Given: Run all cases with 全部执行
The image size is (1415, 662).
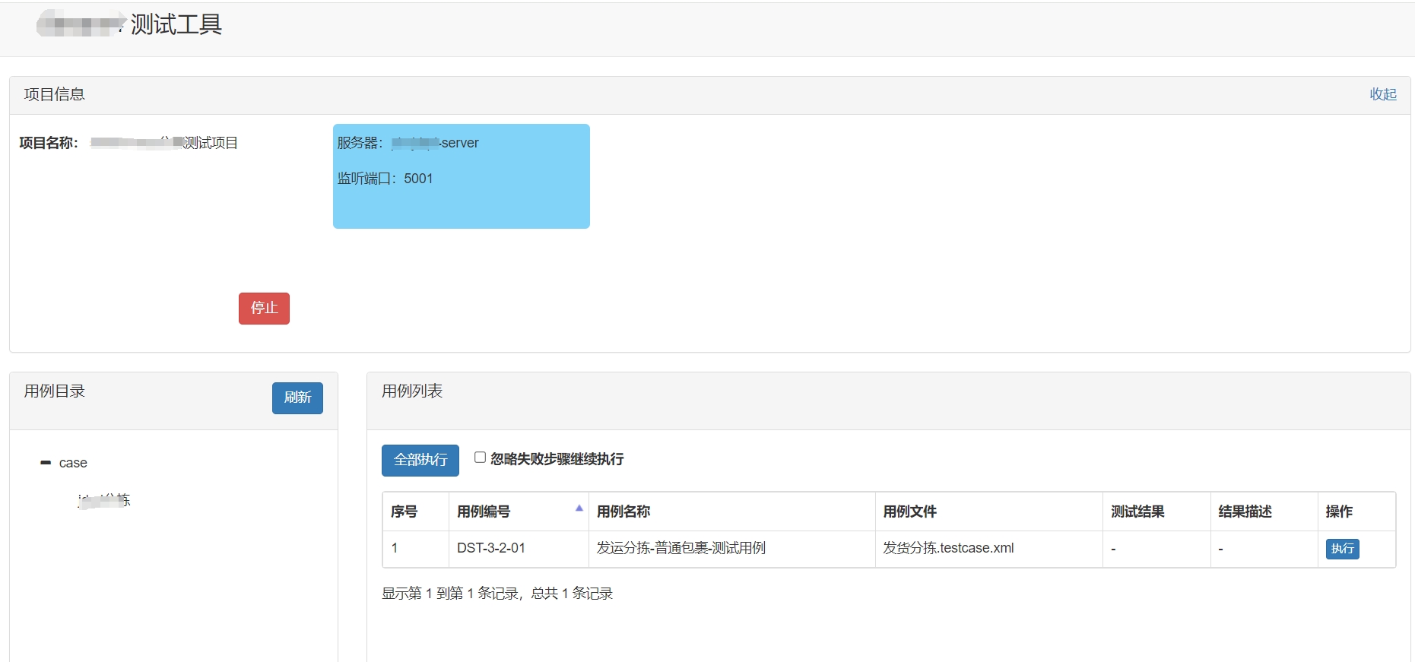Looking at the screenshot, I should click(420, 460).
